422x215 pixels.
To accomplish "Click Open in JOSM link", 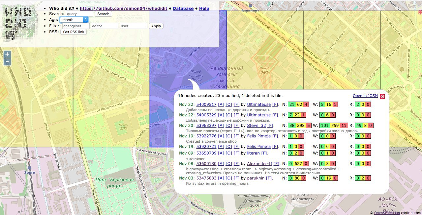I will 365,96.
